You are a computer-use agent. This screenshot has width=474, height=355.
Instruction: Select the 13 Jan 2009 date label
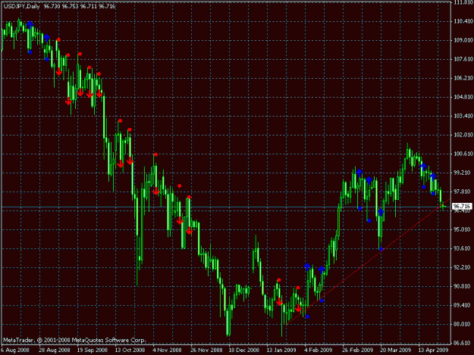click(281, 350)
